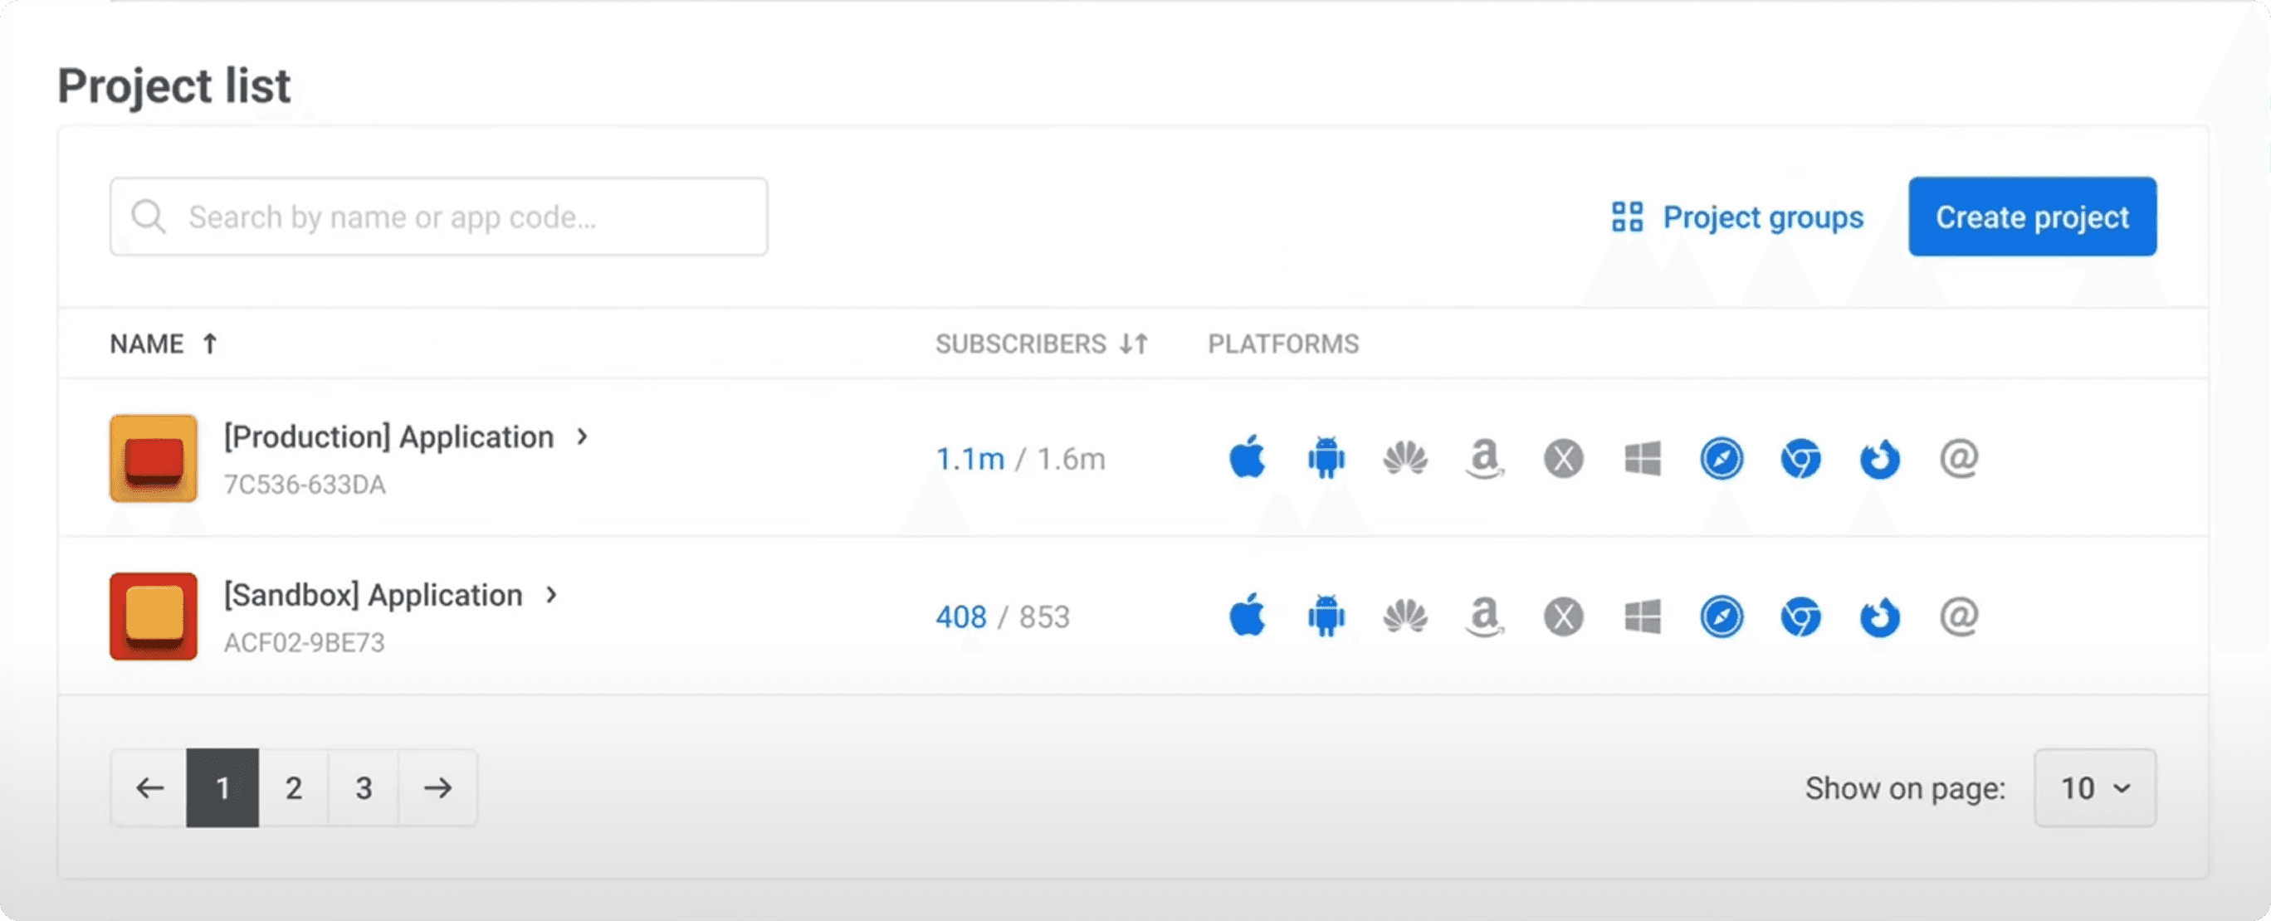Toggle sorting by Subscribers column

tap(1041, 344)
